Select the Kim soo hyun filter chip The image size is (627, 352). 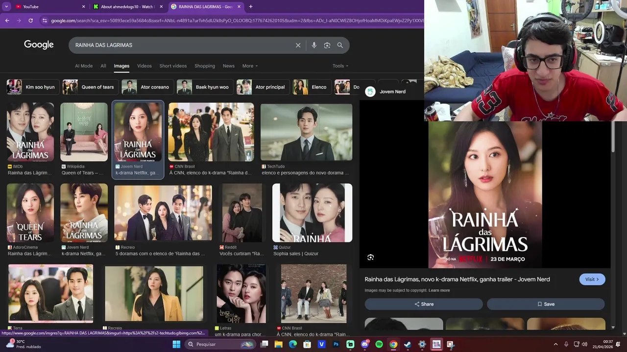(32, 87)
